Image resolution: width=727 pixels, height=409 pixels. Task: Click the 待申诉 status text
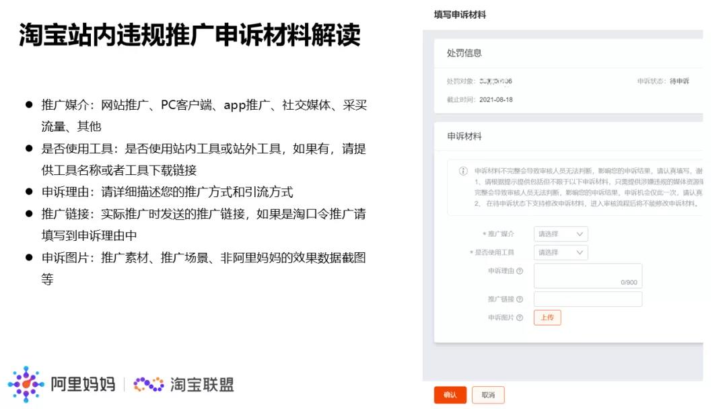[x=679, y=81]
